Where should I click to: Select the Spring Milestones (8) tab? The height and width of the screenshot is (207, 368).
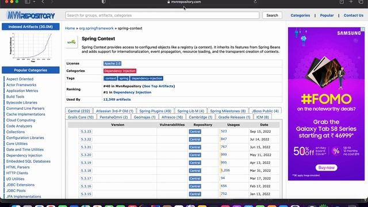228,111
